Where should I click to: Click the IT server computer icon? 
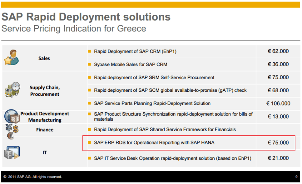12,152
